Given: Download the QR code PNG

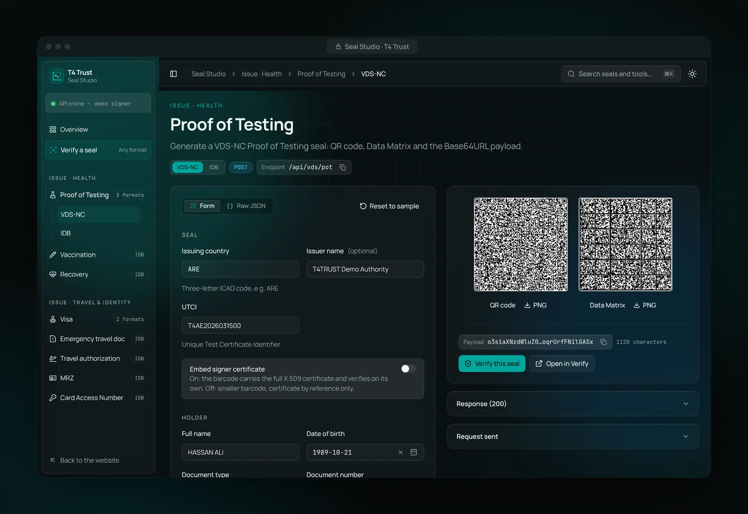Looking at the screenshot, I should click(535, 305).
